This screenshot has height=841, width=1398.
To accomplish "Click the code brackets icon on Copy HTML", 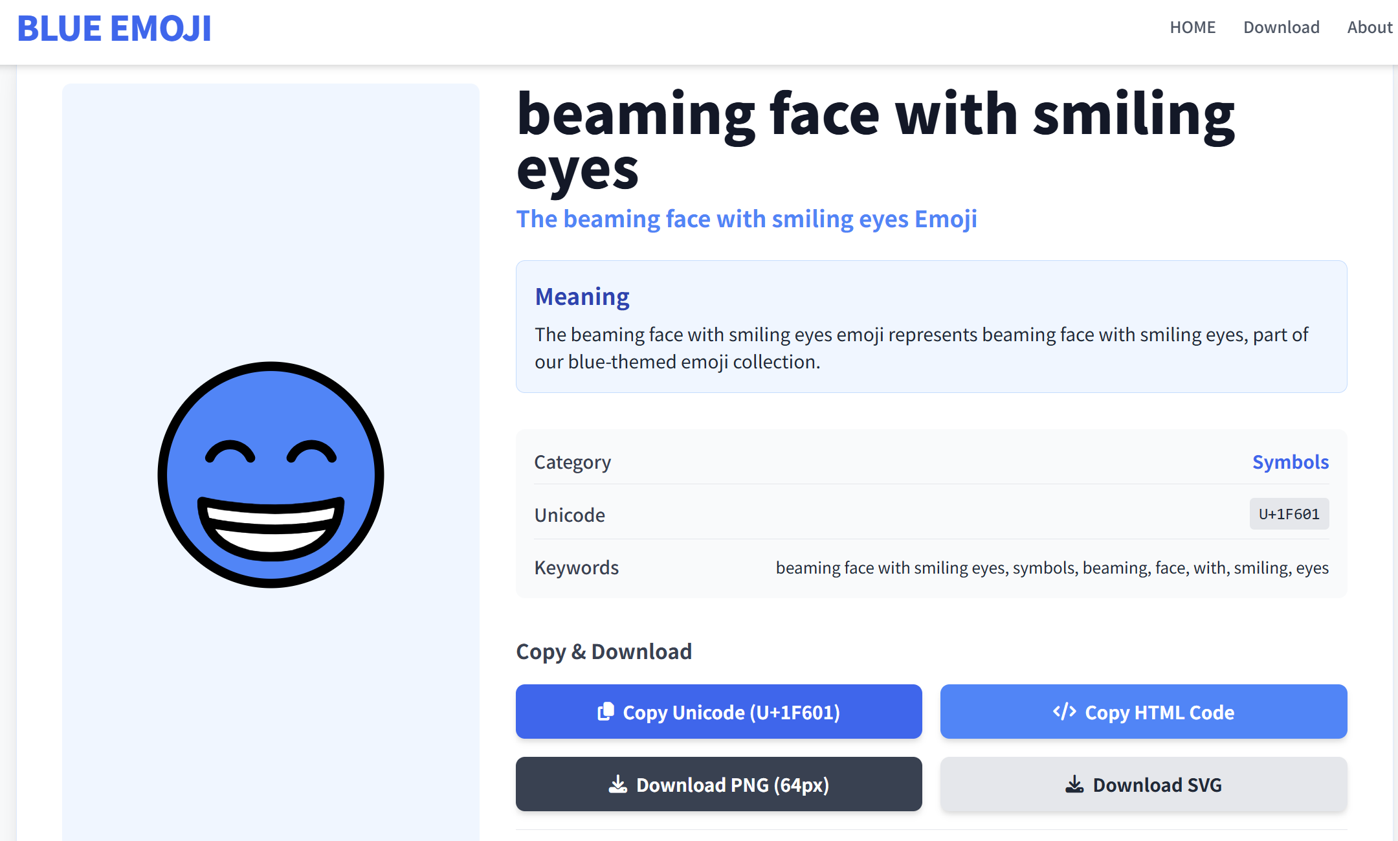I will tap(1064, 712).
